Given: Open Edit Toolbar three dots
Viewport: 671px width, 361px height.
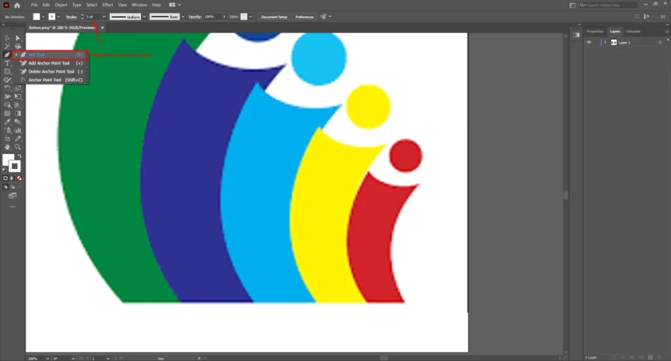Looking at the screenshot, I should click(12, 206).
